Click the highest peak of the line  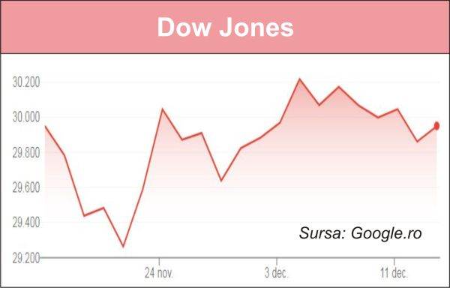(x=299, y=79)
